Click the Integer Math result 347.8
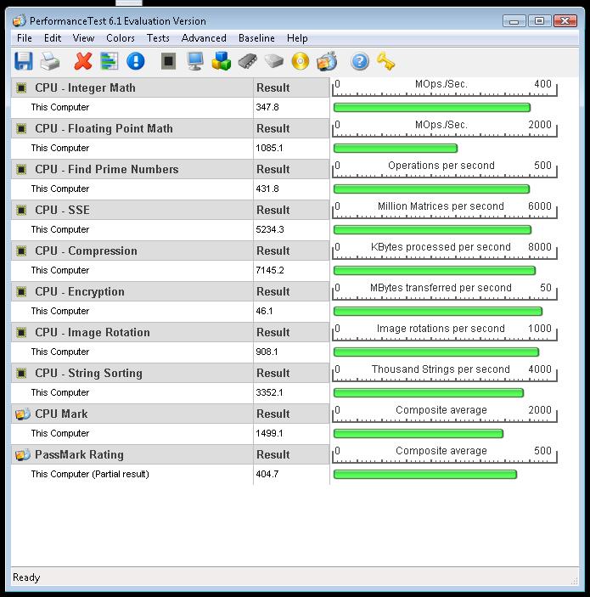Screen dimensions: 590x597 (267, 107)
